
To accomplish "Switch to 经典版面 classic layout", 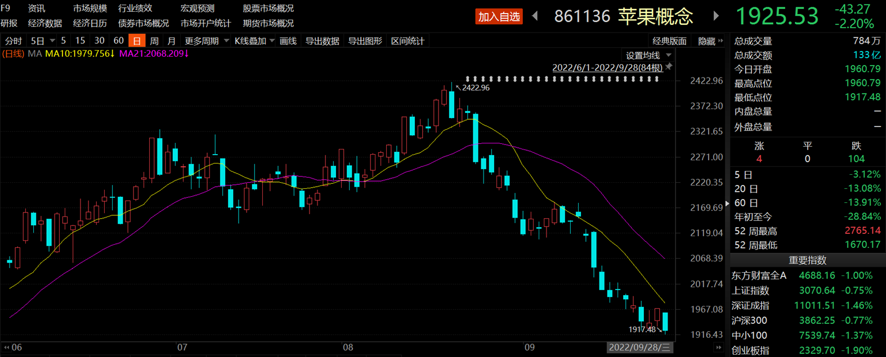I will click(x=669, y=41).
